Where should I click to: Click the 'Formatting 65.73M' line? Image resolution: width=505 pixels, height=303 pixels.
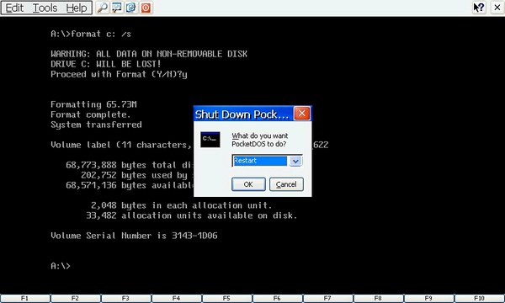[93, 104]
